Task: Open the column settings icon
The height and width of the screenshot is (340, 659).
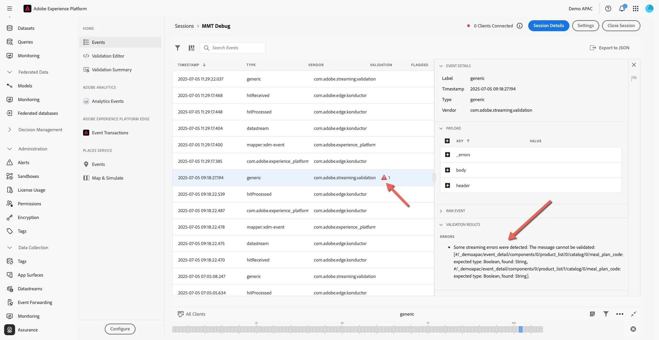Action: 192,48
